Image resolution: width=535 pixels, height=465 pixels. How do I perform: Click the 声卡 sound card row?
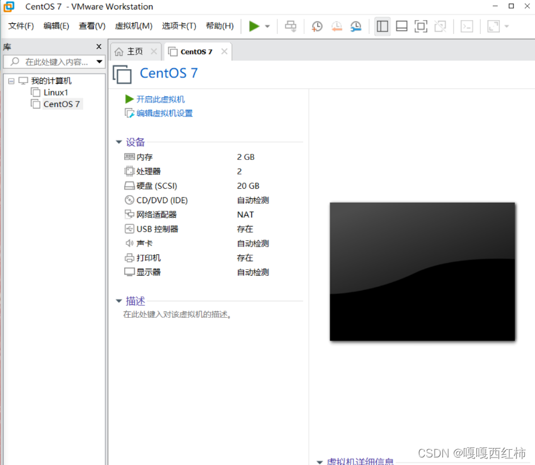pyautogui.click(x=197, y=244)
